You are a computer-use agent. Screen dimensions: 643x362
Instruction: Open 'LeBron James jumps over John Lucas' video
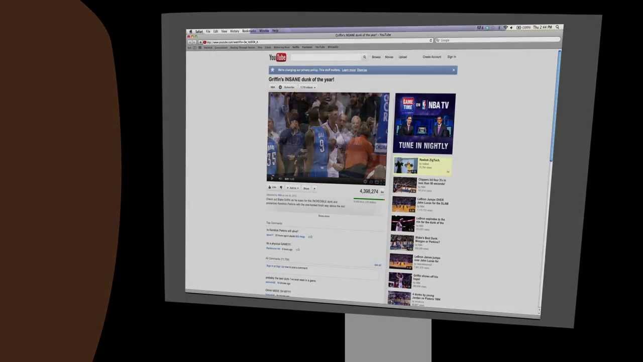(x=415, y=261)
